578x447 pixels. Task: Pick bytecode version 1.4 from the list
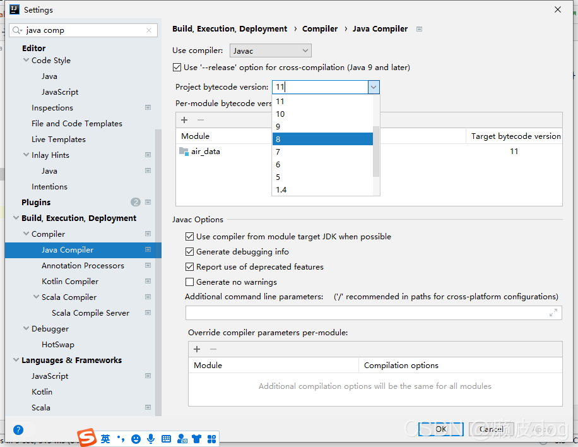pyautogui.click(x=322, y=189)
